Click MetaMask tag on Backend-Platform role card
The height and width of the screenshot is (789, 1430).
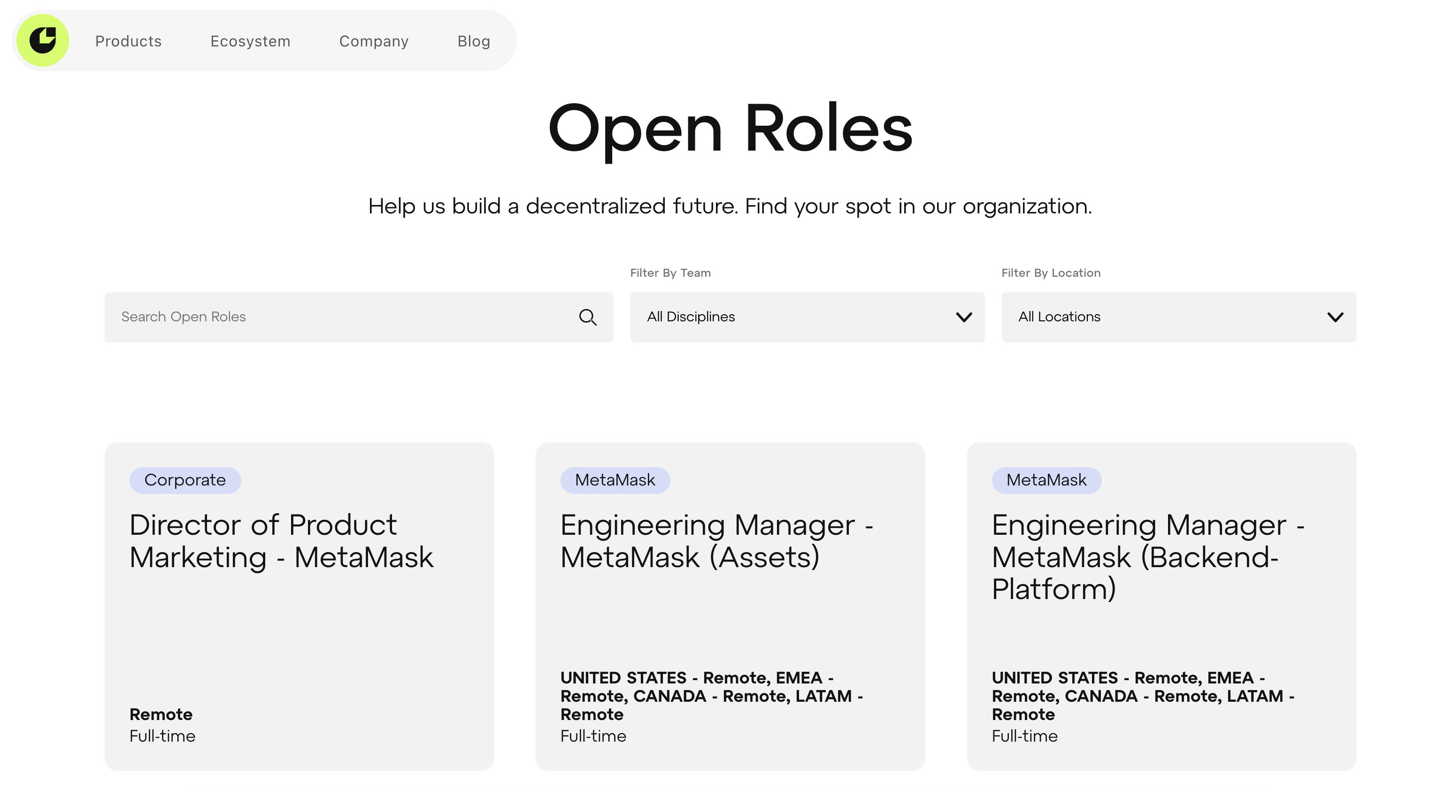point(1046,480)
